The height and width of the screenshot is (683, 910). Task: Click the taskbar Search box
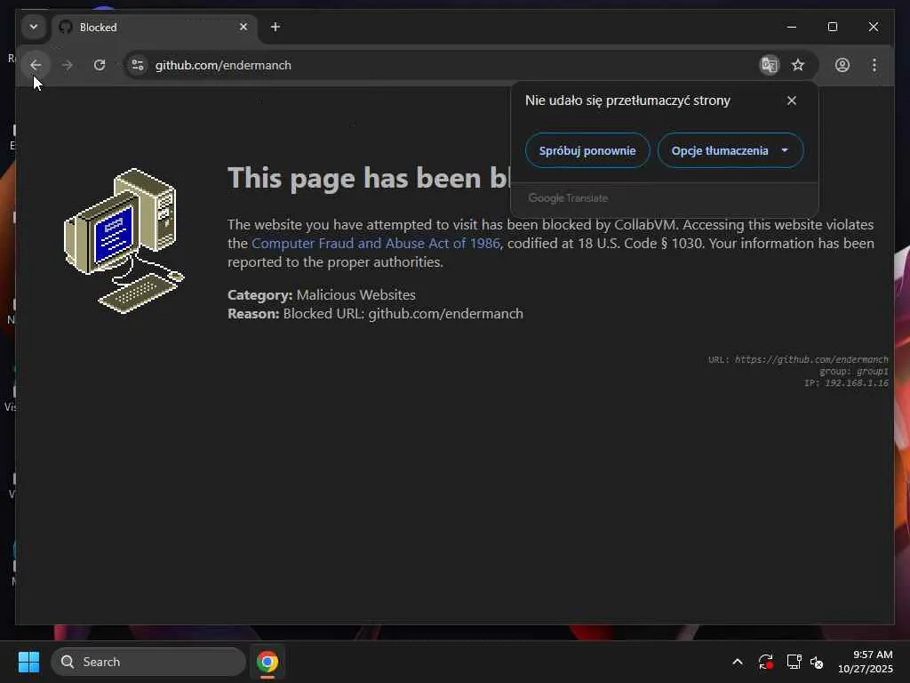pyautogui.click(x=148, y=662)
